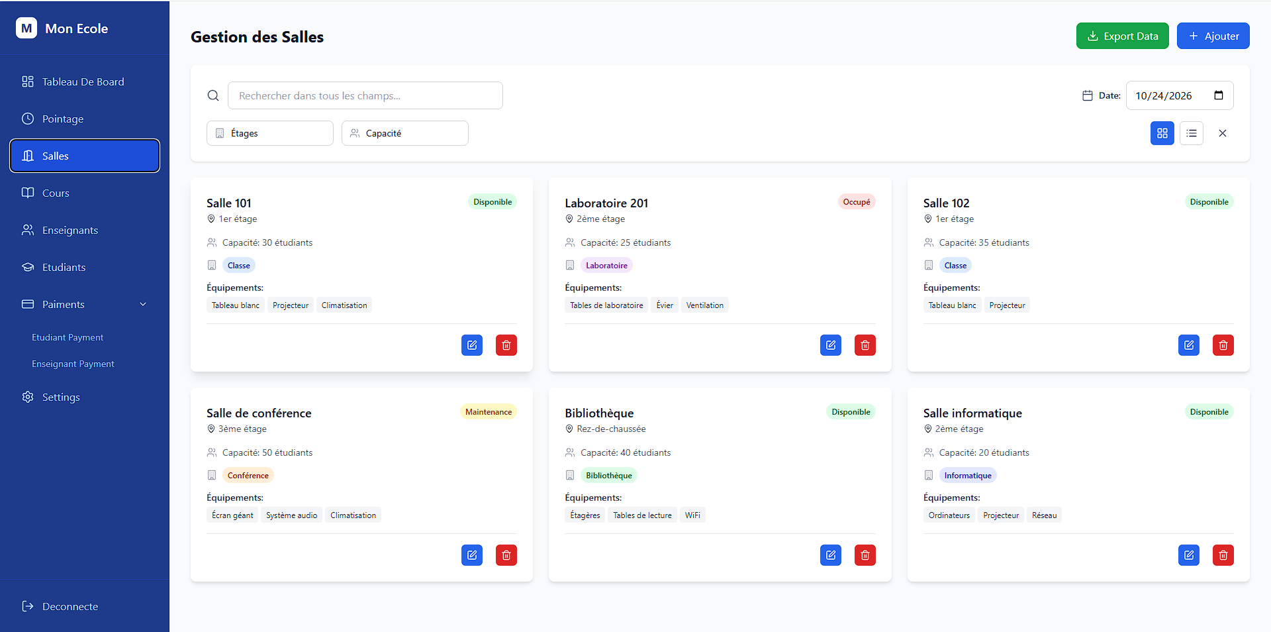
Task: Open the Étages filter dropdown
Action: [270, 133]
